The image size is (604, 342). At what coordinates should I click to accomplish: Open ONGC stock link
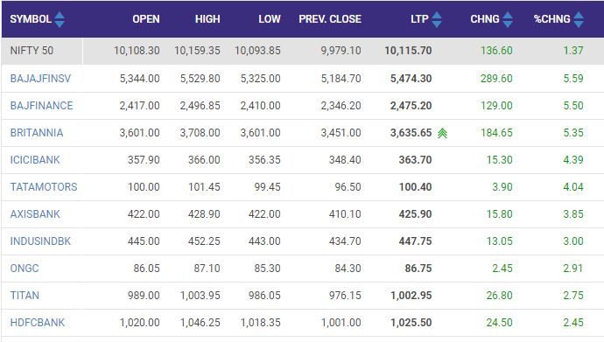click(25, 269)
